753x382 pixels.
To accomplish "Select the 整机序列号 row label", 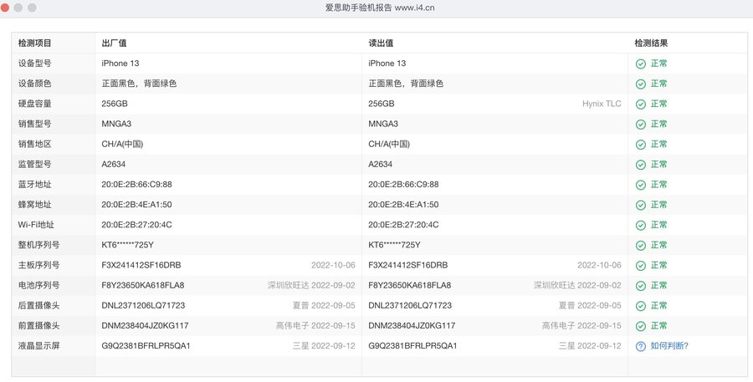I will coord(38,245).
